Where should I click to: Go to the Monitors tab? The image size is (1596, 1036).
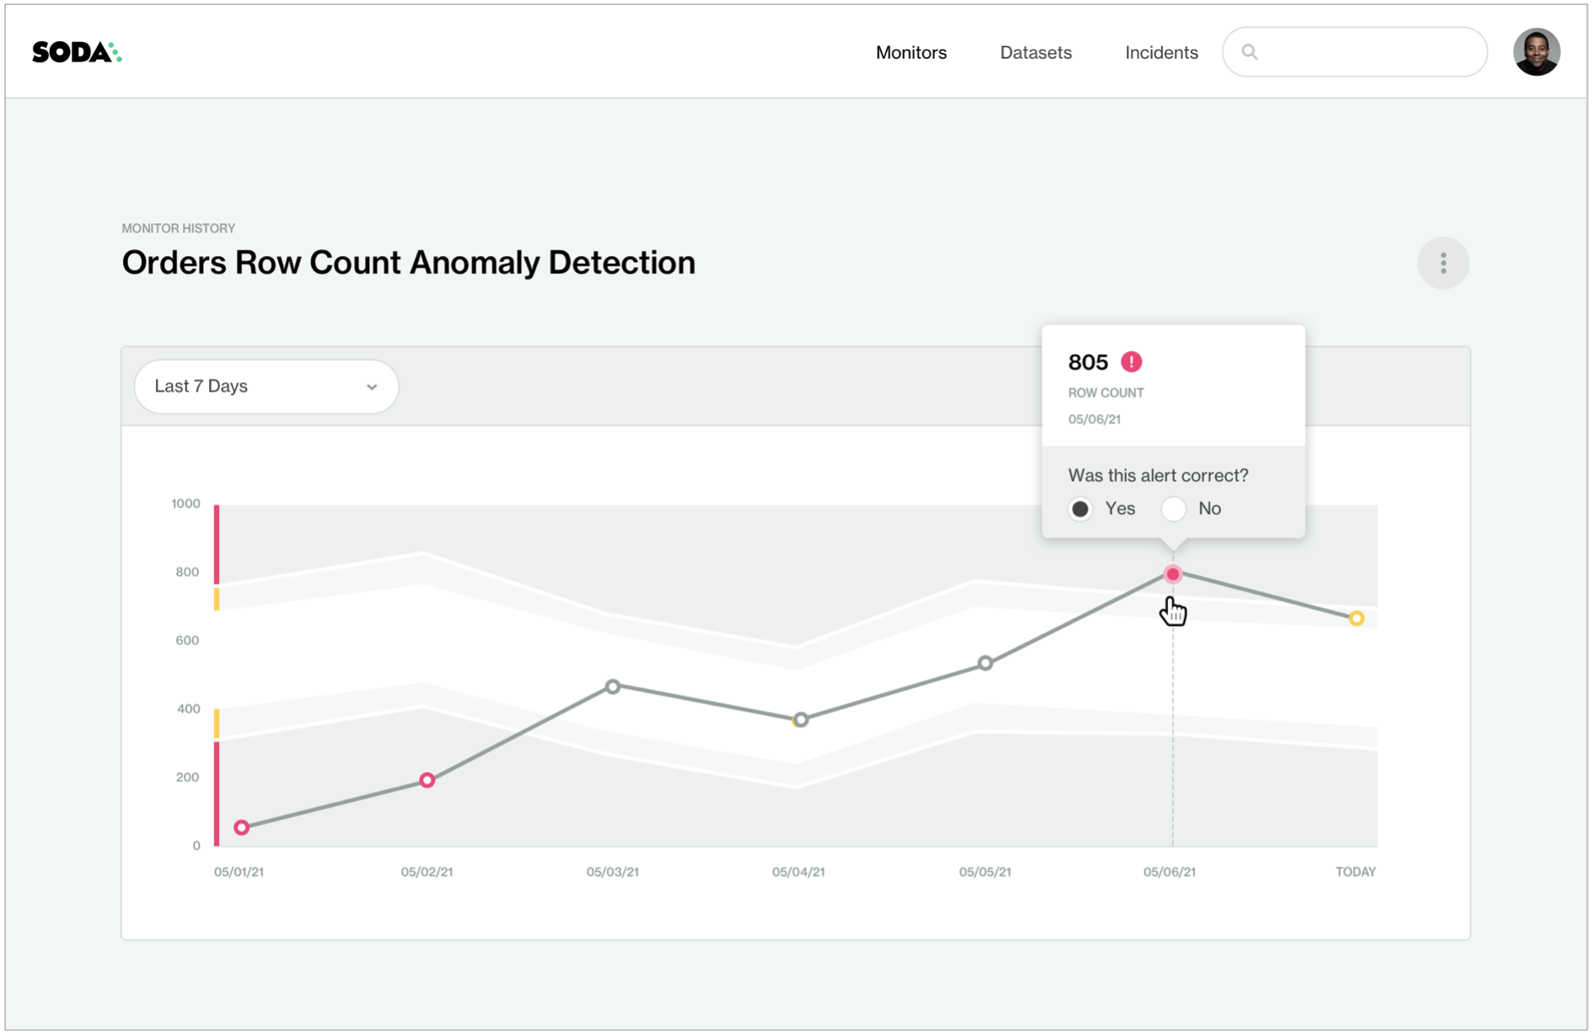click(x=911, y=52)
